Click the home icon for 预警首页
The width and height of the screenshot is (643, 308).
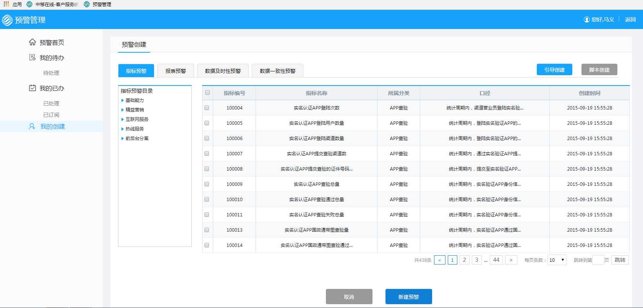click(32, 42)
